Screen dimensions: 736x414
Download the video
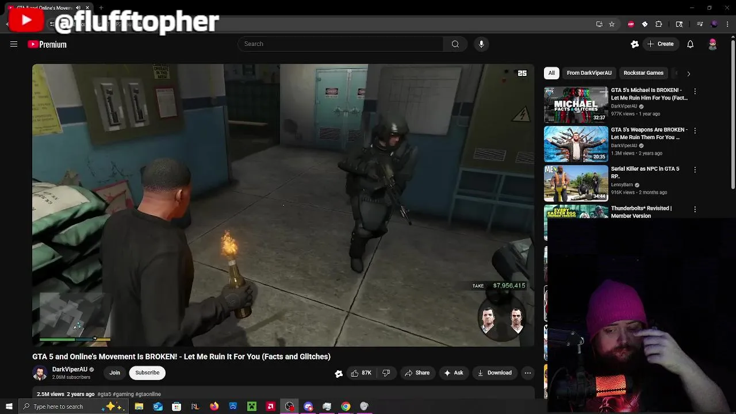coord(494,373)
